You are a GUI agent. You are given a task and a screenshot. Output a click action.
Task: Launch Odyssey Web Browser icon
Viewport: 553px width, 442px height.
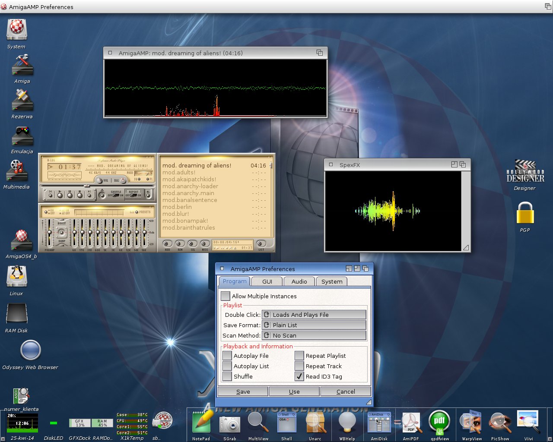pyautogui.click(x=30, y=350)
